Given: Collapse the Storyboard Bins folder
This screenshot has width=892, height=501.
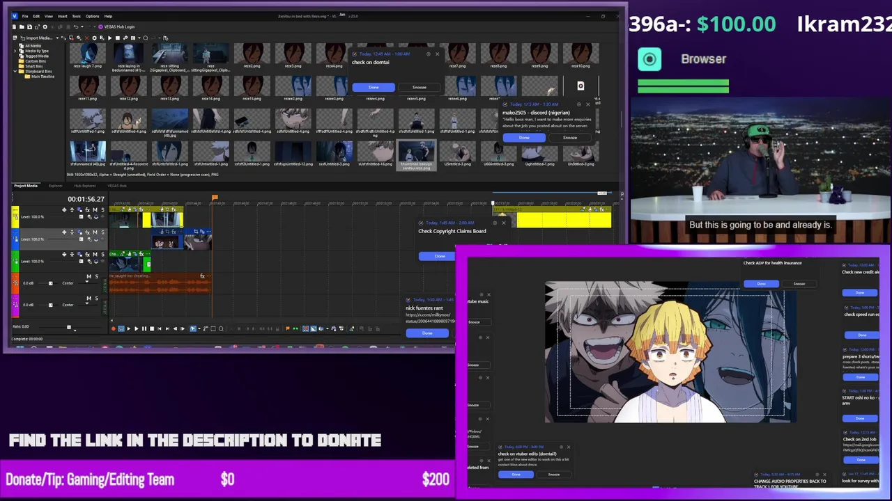Looking at the screenshot, I should point(15,71).
